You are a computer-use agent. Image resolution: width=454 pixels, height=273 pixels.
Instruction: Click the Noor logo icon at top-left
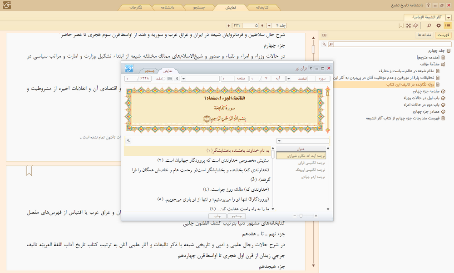(x=7, y=5)
